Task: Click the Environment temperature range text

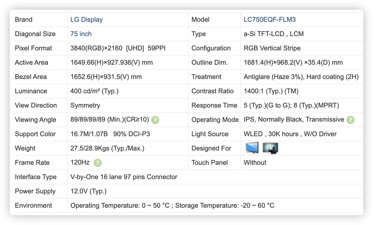Action: [172, 205]
